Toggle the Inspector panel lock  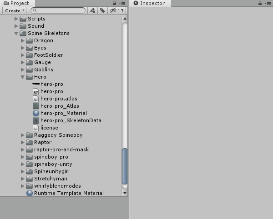pyautogui.click(x=261, y=3)
